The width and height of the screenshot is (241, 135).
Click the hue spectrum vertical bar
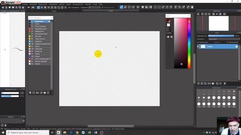coord(189,43)
